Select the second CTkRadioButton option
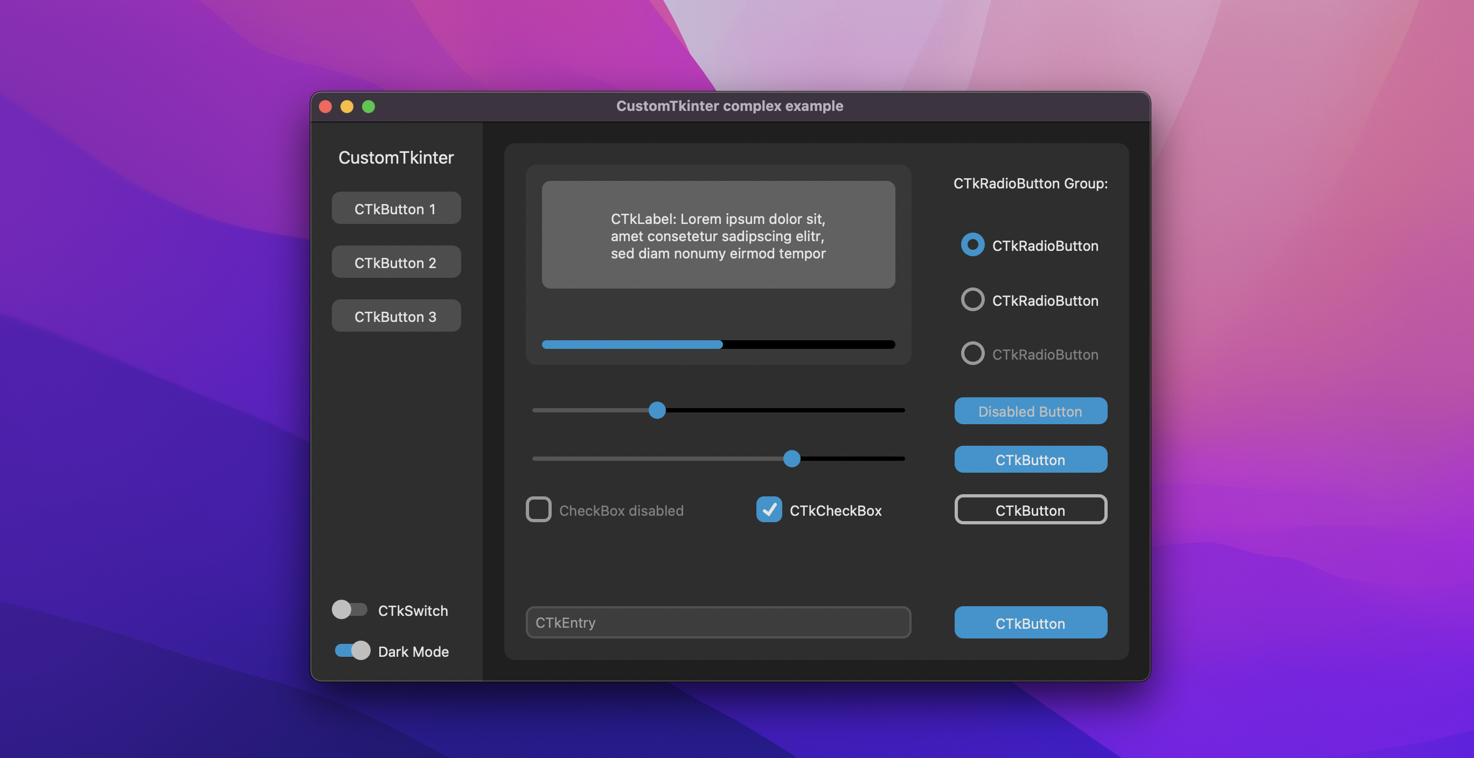 click(972, 299)
